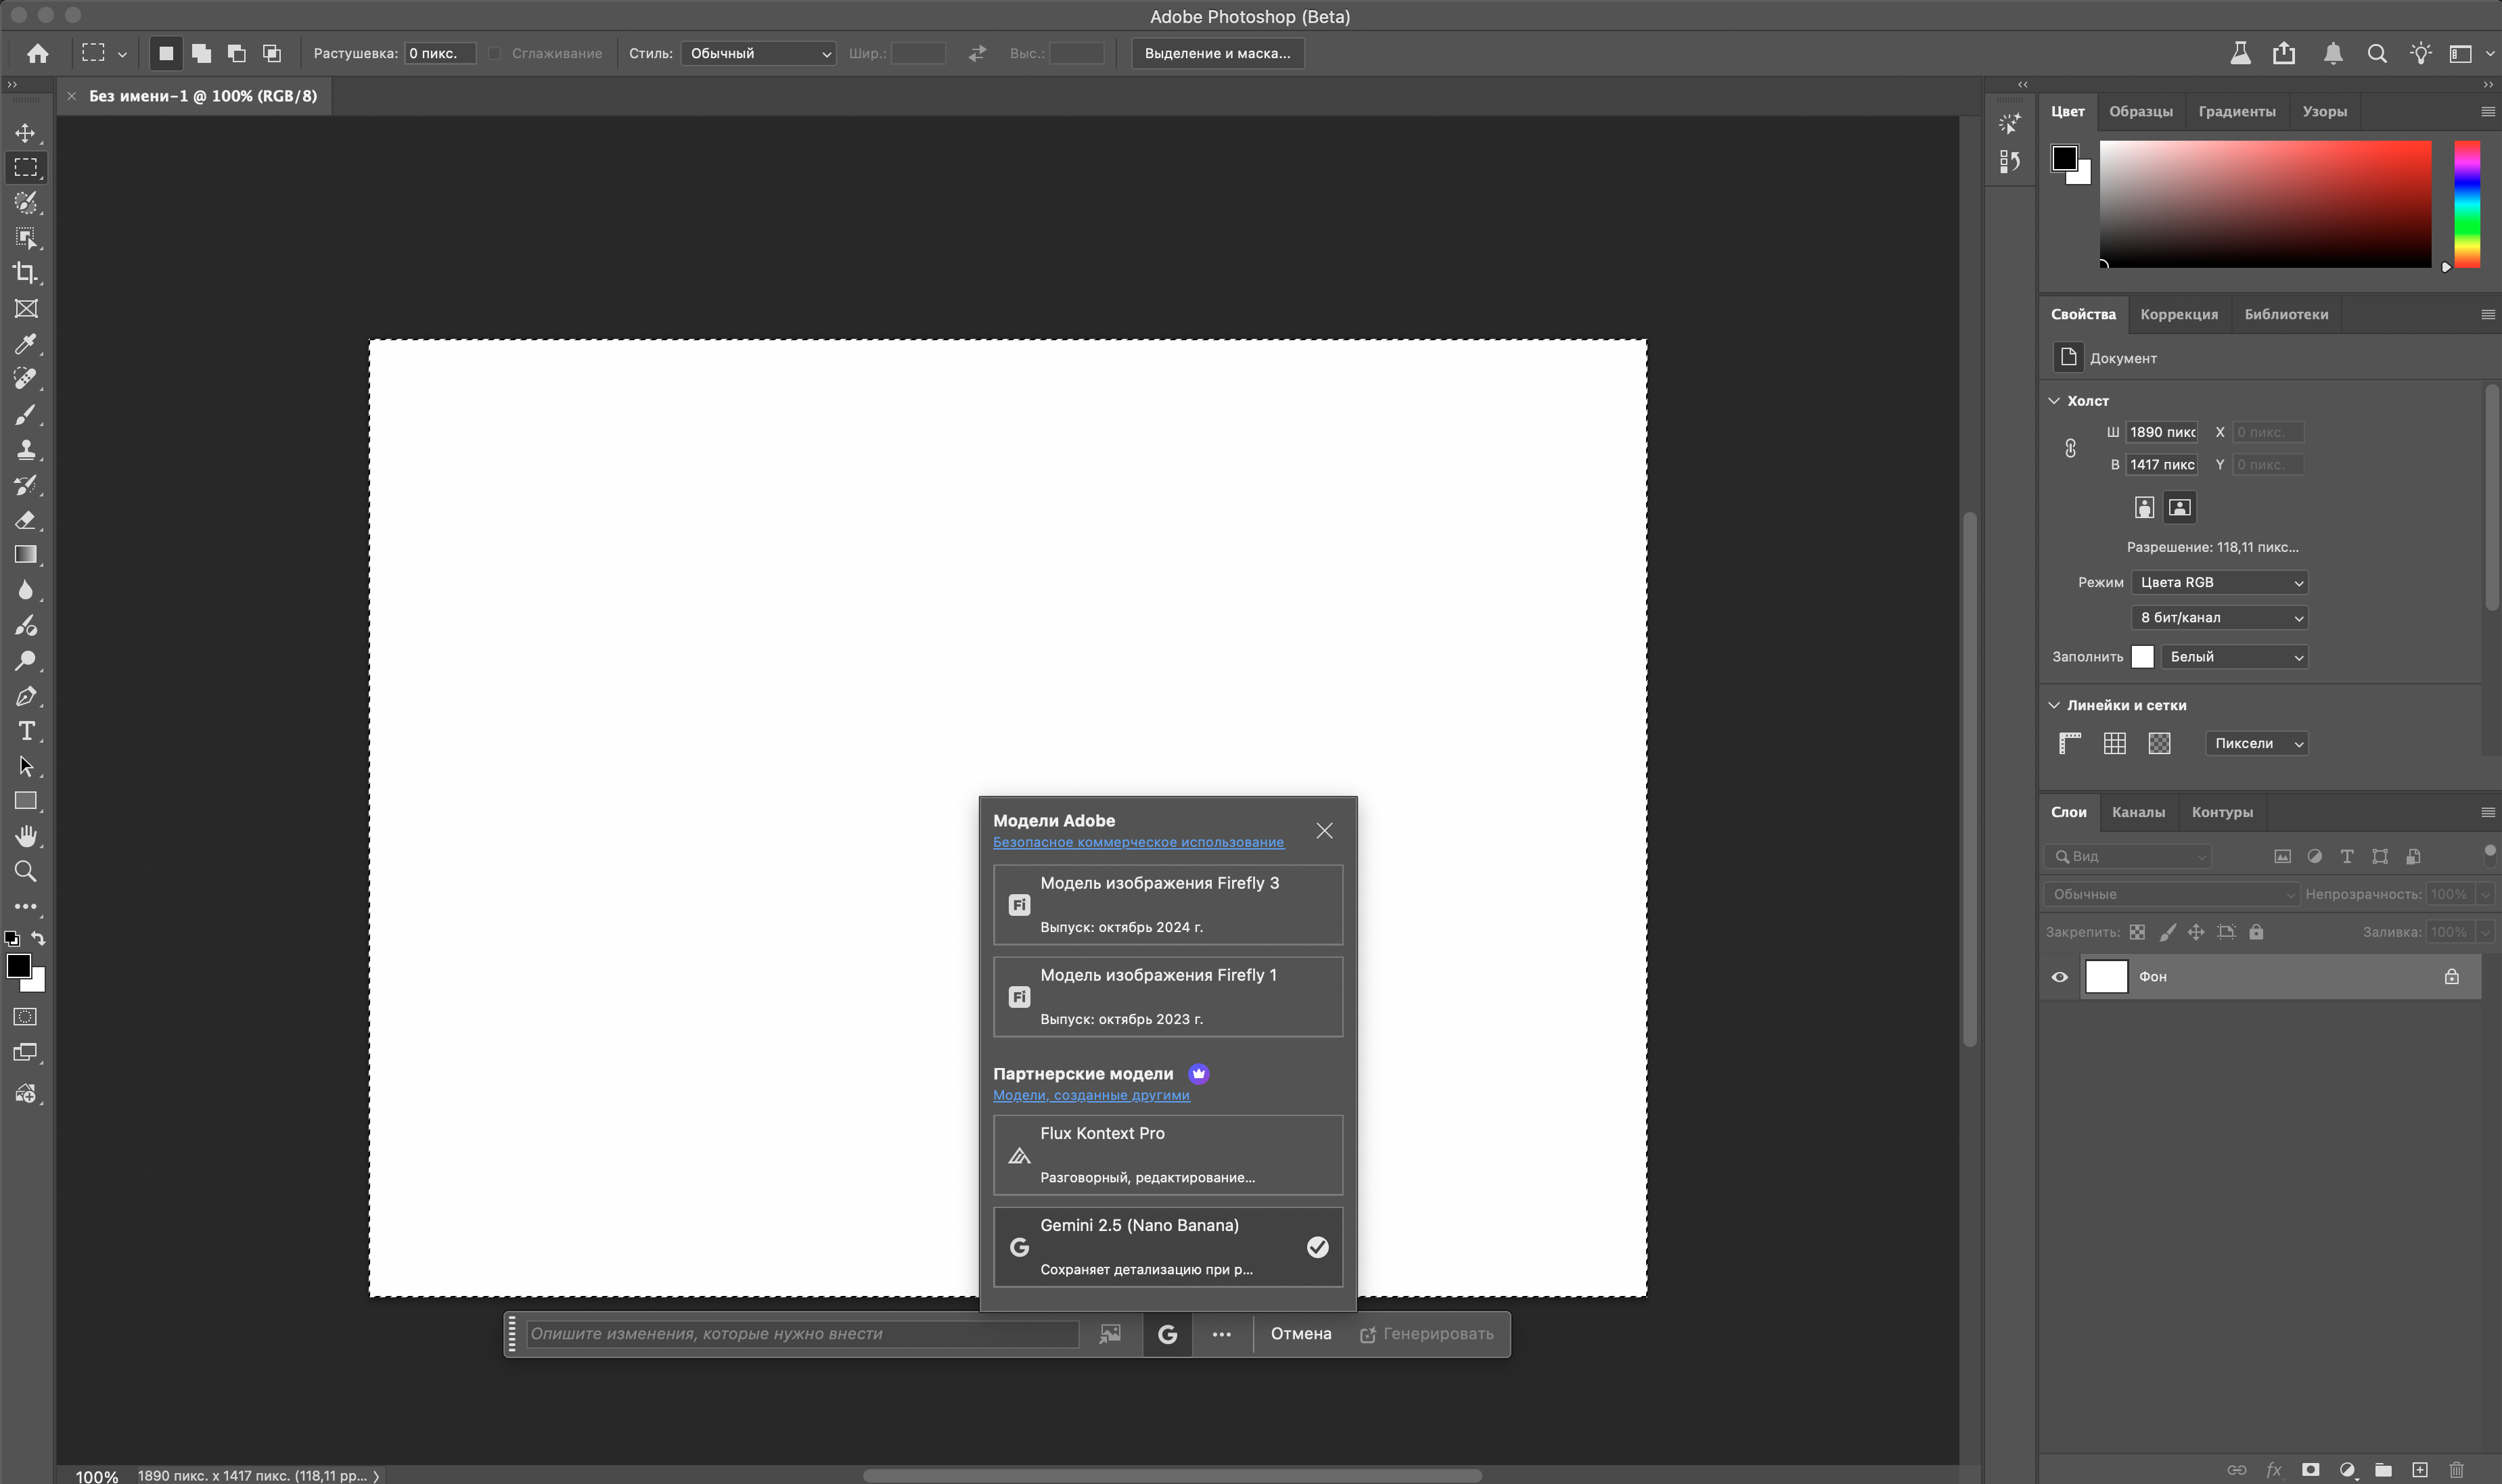
Task: Select the Hand tool
Action: 26,836
